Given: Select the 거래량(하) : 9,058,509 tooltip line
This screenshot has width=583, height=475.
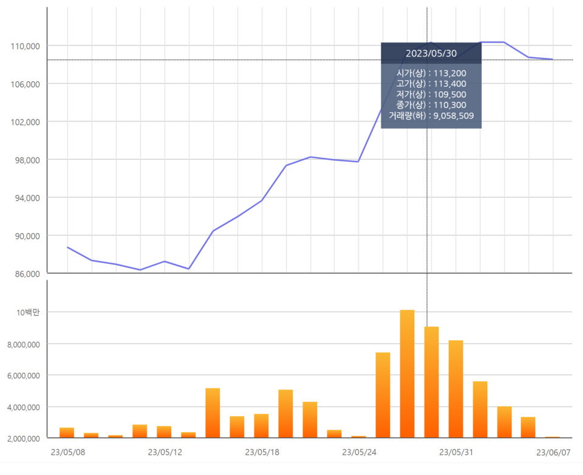Looking at the screenshot, I should (x=431, y=115).
